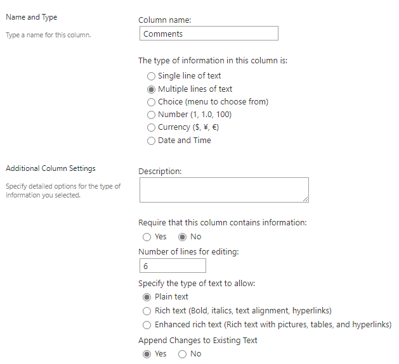Choose Enhanced rich text option

tap(147, 325)
